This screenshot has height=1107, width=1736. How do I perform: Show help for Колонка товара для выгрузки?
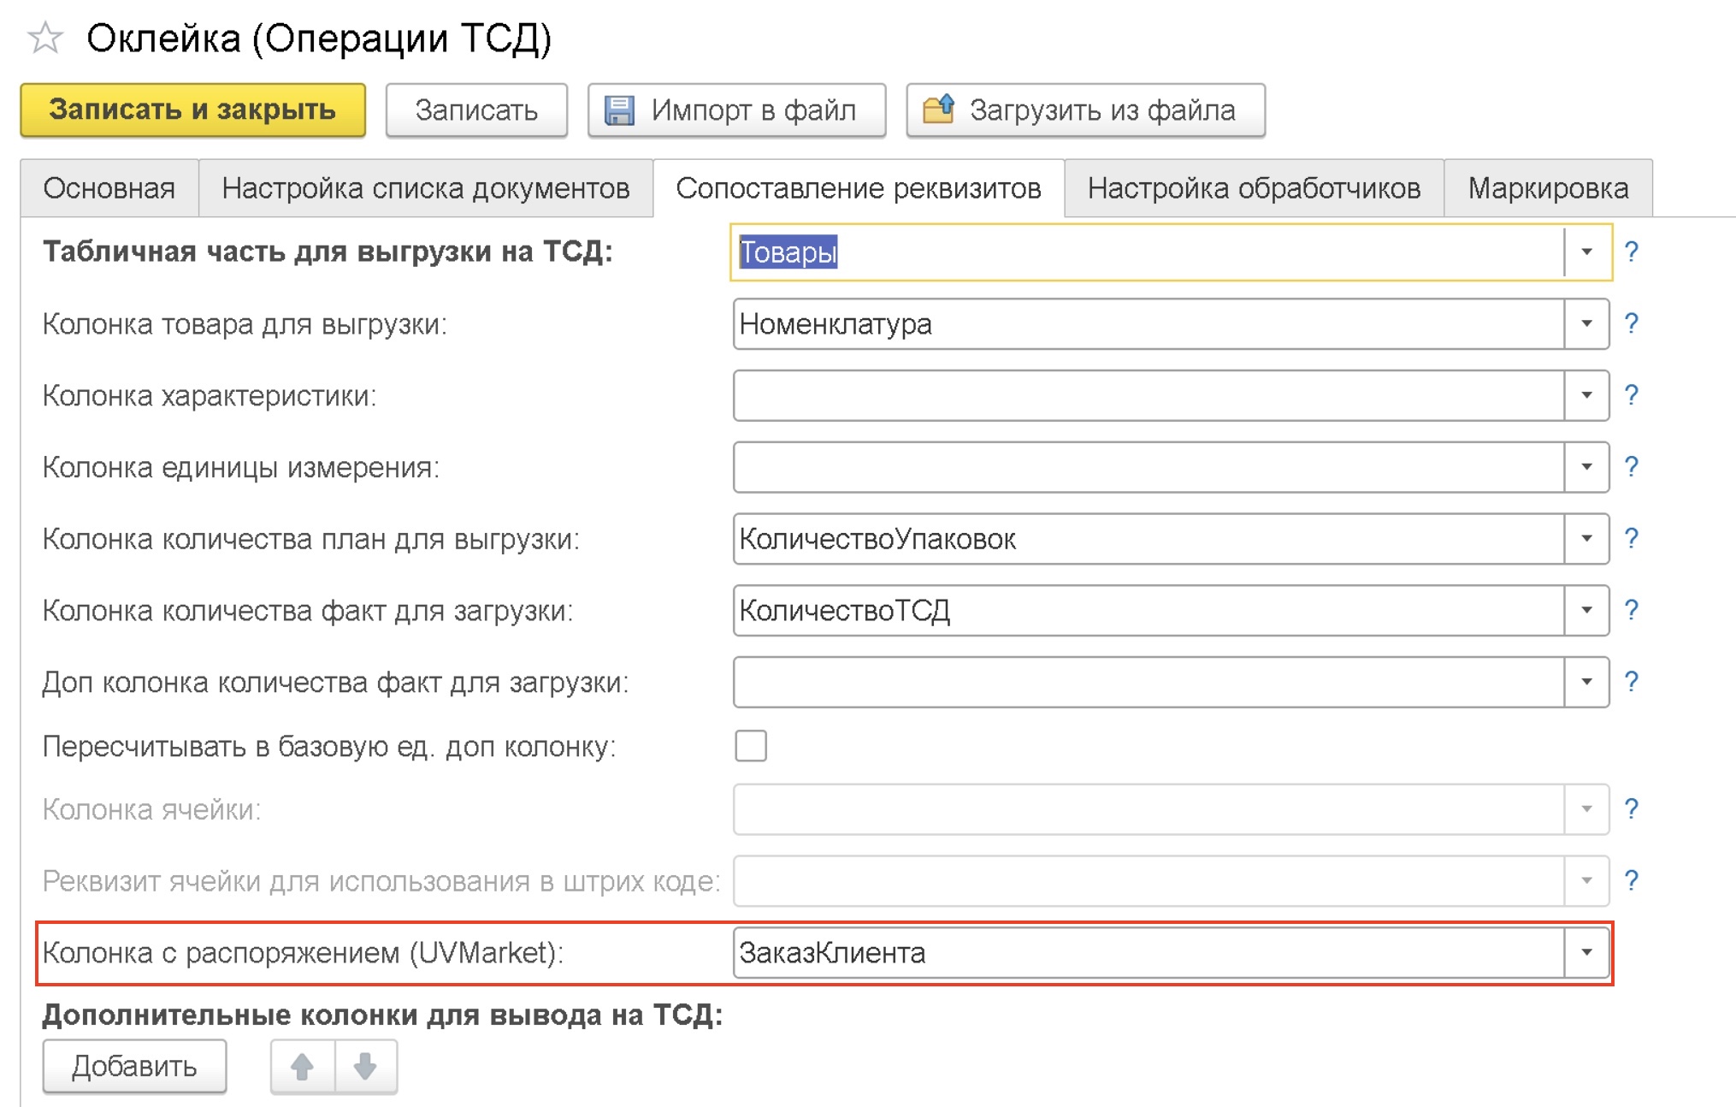point(1632,323)
